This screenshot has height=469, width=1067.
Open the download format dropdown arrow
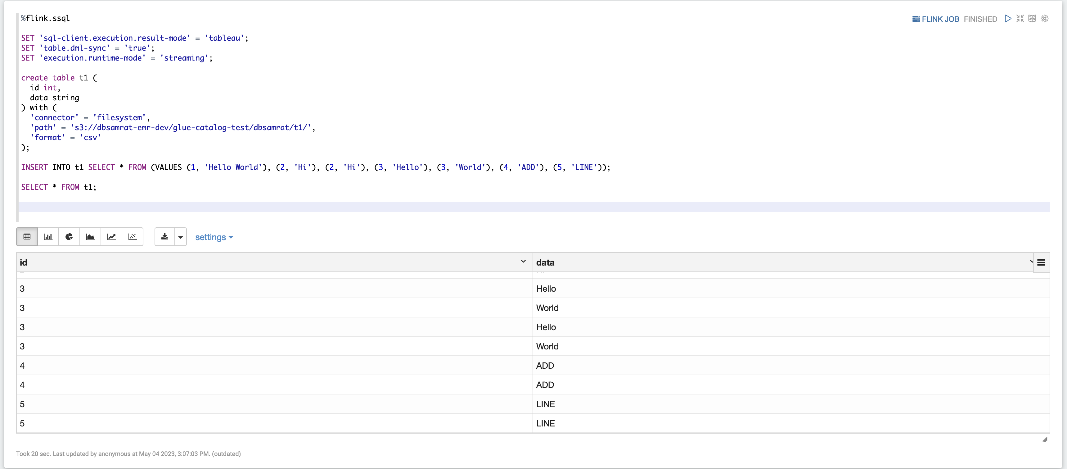click(180, 237)
